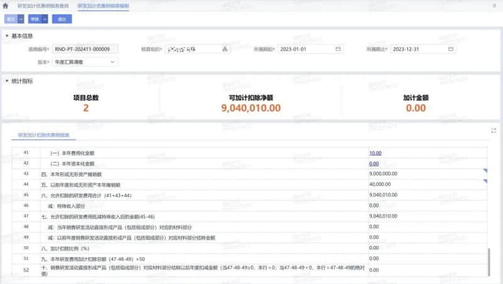503x284 pixels.
Task: Open the 年度汇算清缴 version dropdown
Action: pos(85,62)
